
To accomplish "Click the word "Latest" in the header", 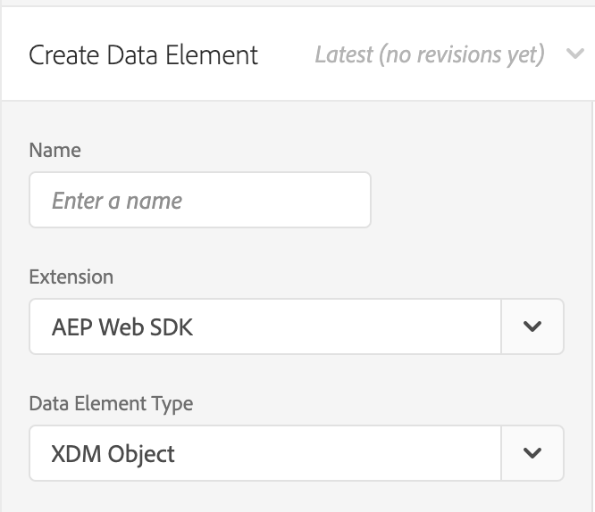I will pos(344,55).
